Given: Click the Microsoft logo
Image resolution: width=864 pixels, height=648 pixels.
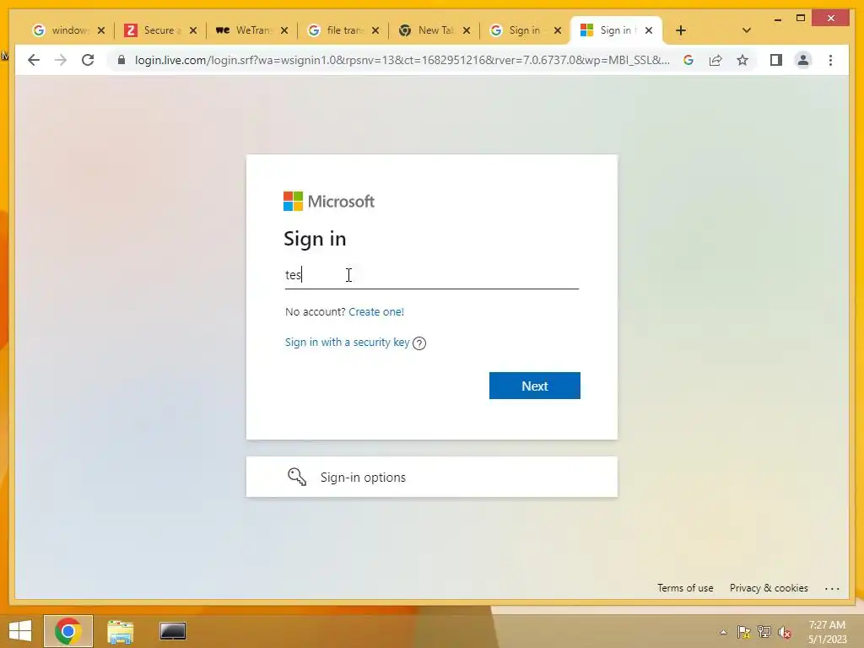Looking at the screenshot, I should [329, 201].
